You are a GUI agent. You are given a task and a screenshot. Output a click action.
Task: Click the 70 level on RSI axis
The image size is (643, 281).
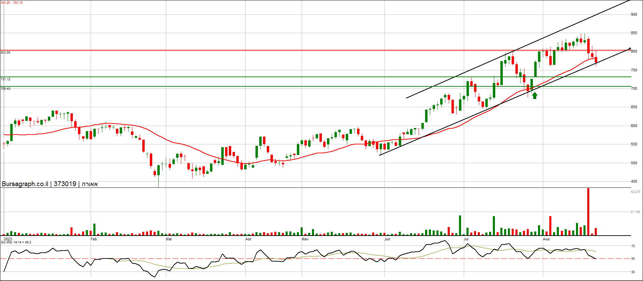[633, 246]
